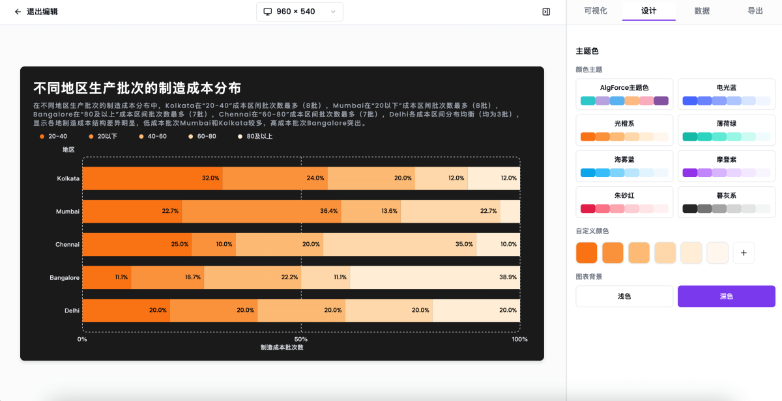Collapse the right panel using the panel icon
Viewport: 782px width, 401px height.
pos(547,12)
